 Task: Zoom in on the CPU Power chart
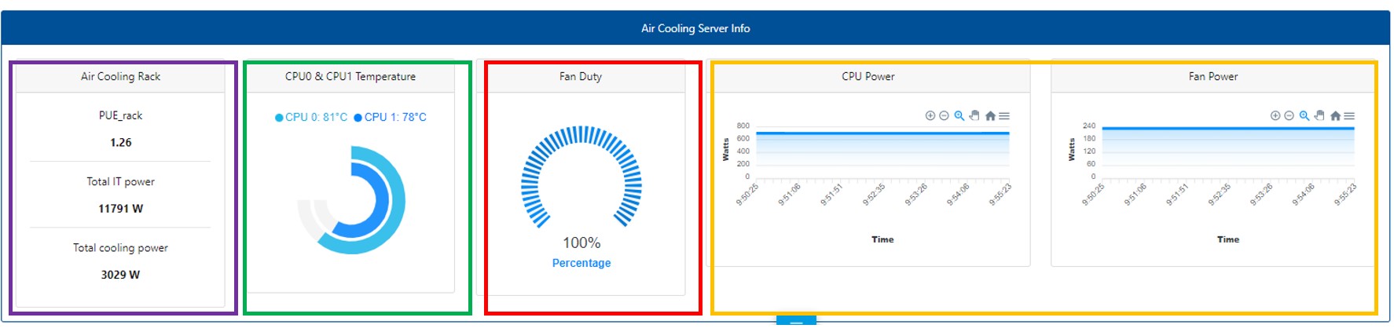pos(930,115)
